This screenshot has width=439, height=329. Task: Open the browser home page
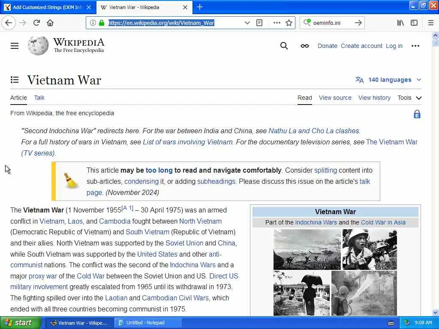[50, 23]
